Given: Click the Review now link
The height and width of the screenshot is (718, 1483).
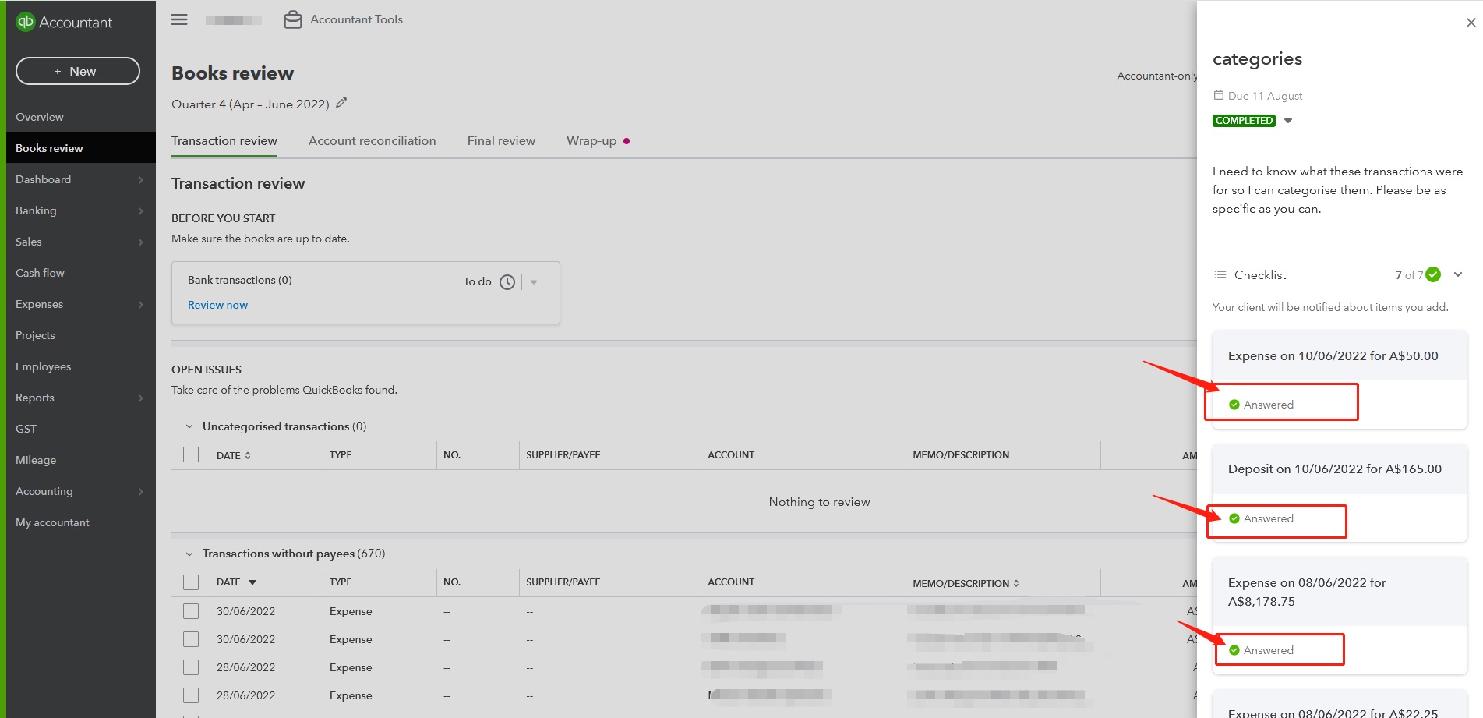Looking at the screenshot, I should 217,305.
